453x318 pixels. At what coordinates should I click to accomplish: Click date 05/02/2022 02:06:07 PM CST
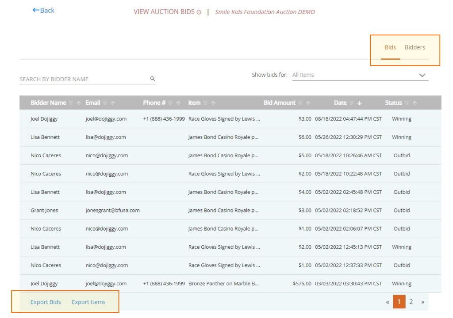349,228
